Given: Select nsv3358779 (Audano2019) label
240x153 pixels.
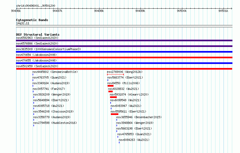Looking at the screenshot, I should pyautogui.click(x=52, y=117).
